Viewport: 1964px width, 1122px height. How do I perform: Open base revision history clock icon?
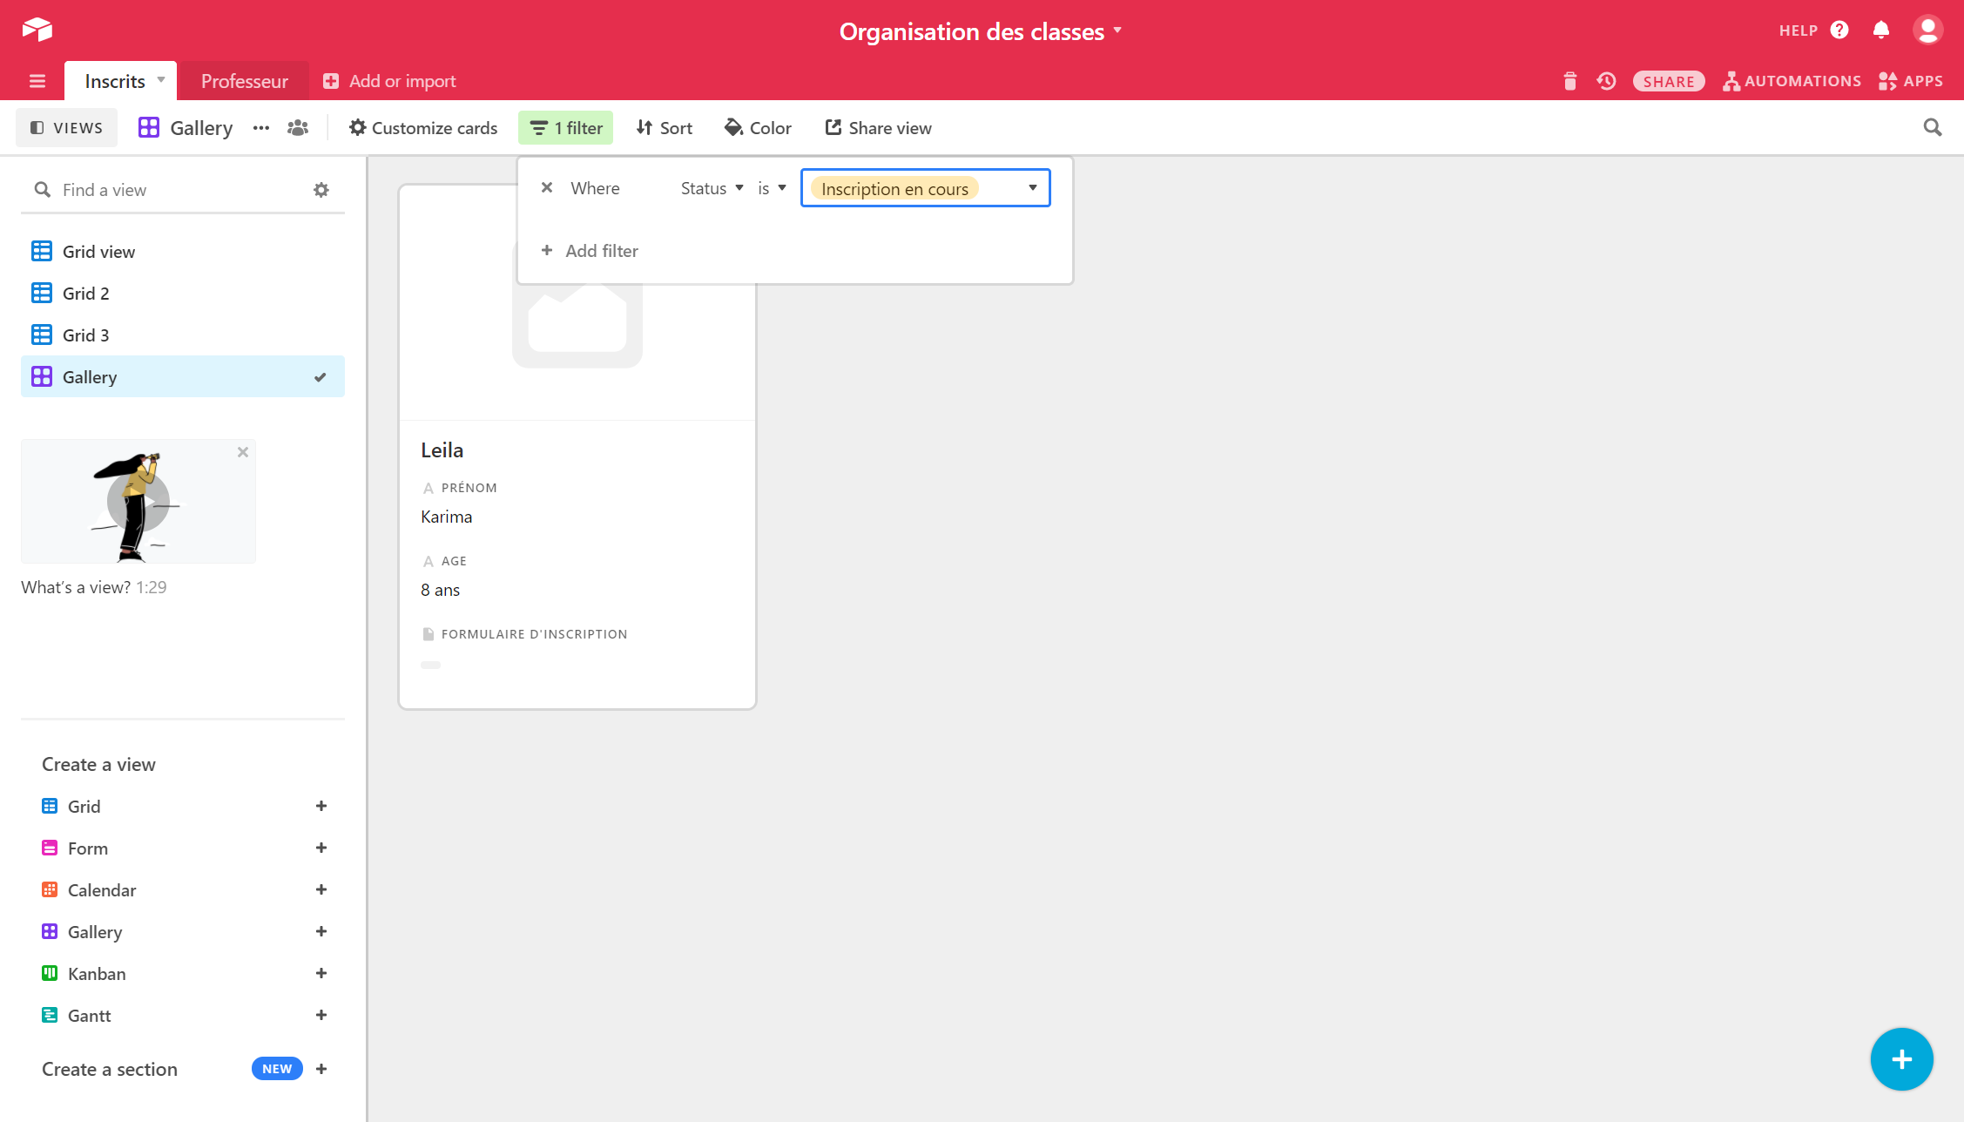click(x=1606, y=81)
